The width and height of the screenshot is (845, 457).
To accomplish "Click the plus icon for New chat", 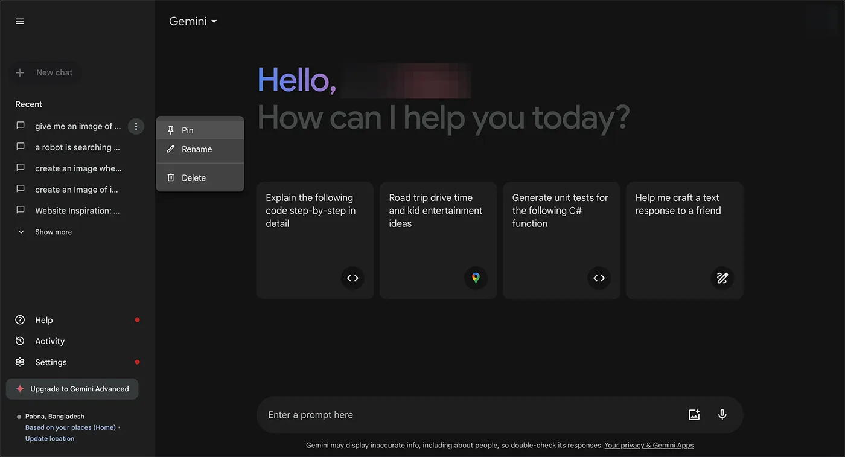I will pyautogui.click(x=20, y=72).
